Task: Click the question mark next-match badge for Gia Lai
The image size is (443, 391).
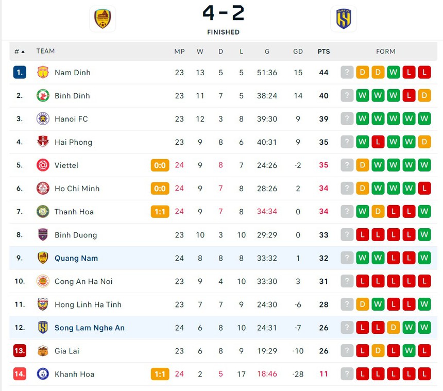Action: [347, 351]
